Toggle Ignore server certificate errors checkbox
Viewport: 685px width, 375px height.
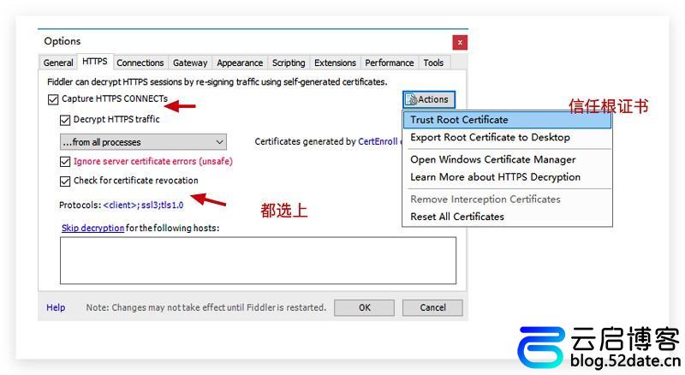click(x=65, y=162)
